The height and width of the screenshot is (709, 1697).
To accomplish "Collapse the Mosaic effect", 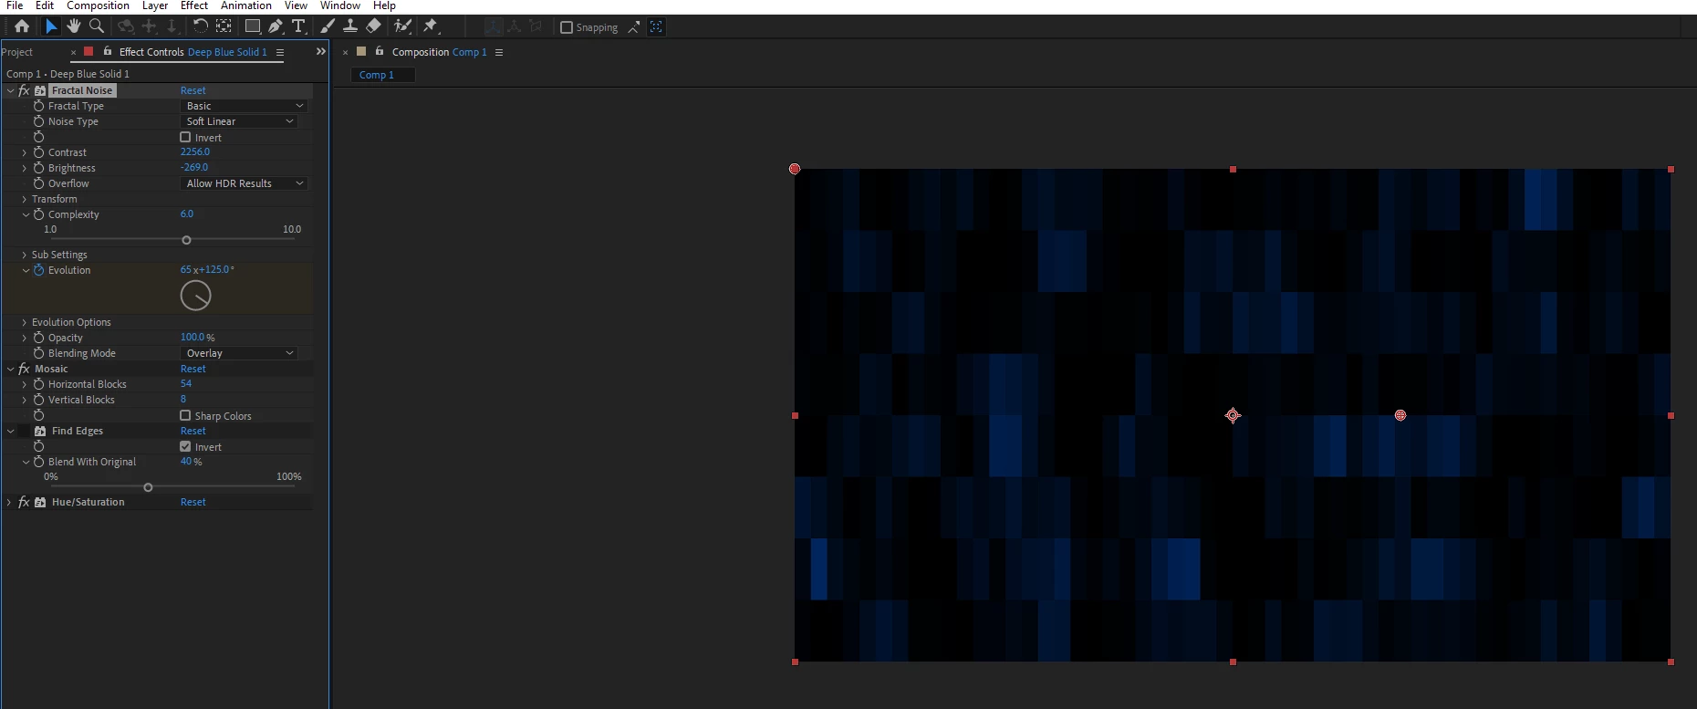I will coord(10,369).
